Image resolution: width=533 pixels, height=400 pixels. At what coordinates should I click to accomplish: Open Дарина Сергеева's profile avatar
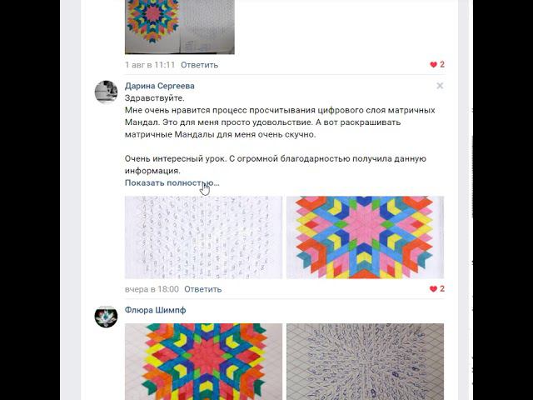tap(106, 92)
